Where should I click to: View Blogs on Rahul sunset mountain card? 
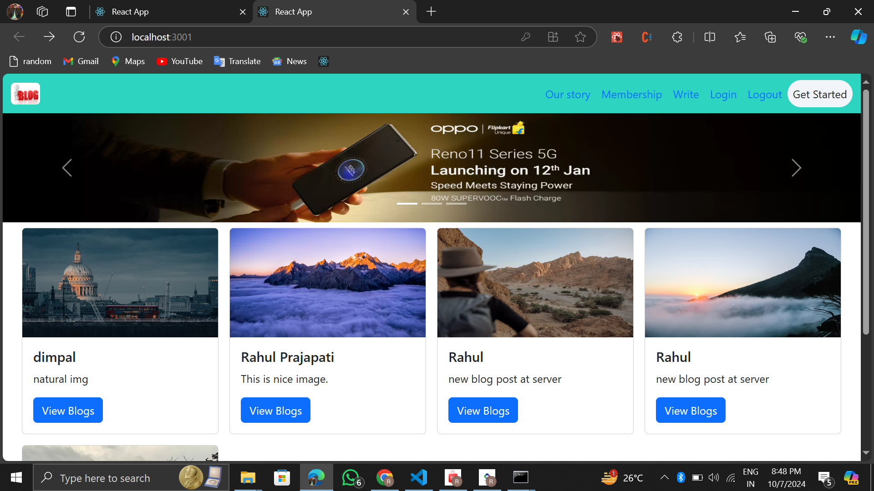pyautogui.click(x=691, y=410)
